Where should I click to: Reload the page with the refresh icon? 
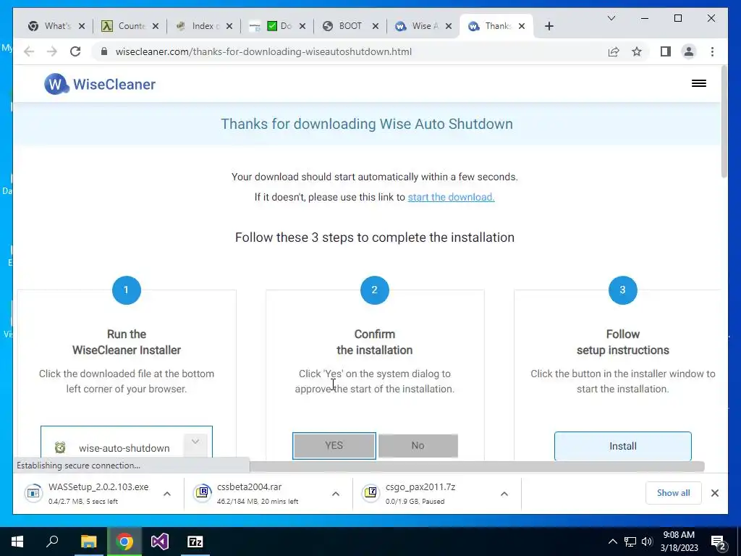click(x=75, y=51)
